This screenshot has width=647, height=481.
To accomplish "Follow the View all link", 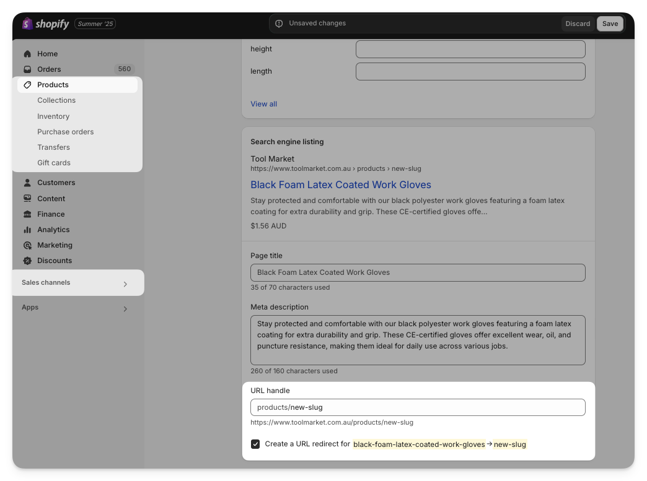I will pyautogui.click(x=263, y=104).
